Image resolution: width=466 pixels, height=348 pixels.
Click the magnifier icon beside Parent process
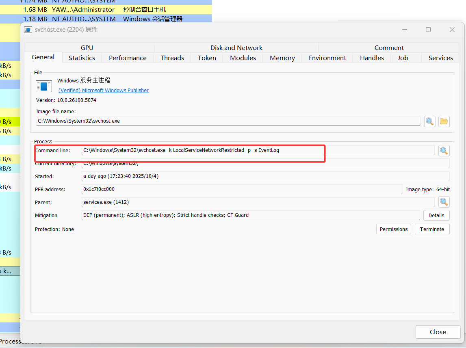pos(444,202)
